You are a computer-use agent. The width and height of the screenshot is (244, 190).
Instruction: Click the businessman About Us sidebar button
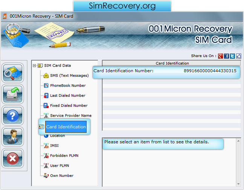[x=12, y=137]
